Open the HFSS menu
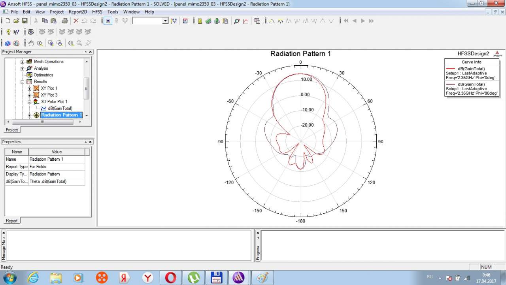Image resolution: width=506 pixels, height=285 pixels. [x=97, y=12]
